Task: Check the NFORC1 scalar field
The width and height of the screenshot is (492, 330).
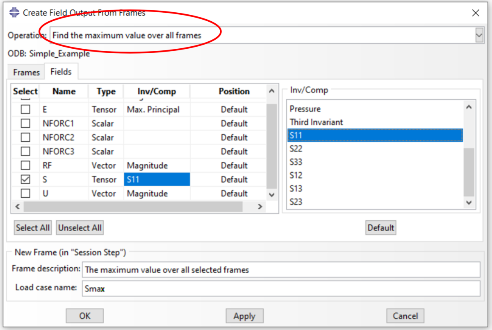Action: (x=25, y=123)
